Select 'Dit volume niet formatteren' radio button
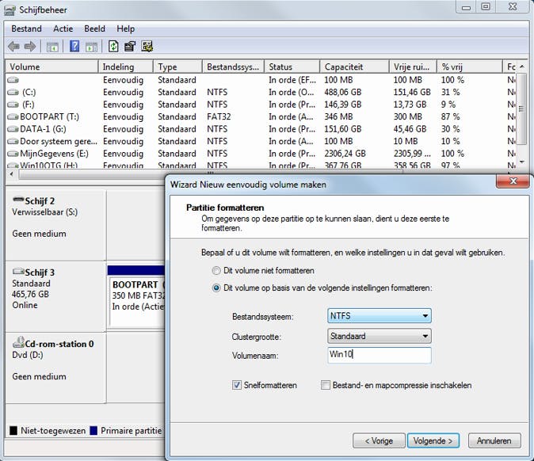534x461 pixels. (x=216, y=271)
